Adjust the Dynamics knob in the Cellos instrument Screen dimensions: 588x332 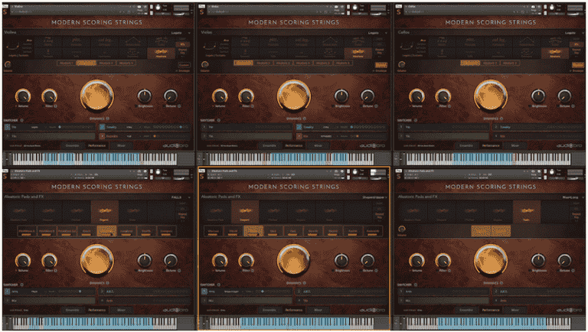491,96
